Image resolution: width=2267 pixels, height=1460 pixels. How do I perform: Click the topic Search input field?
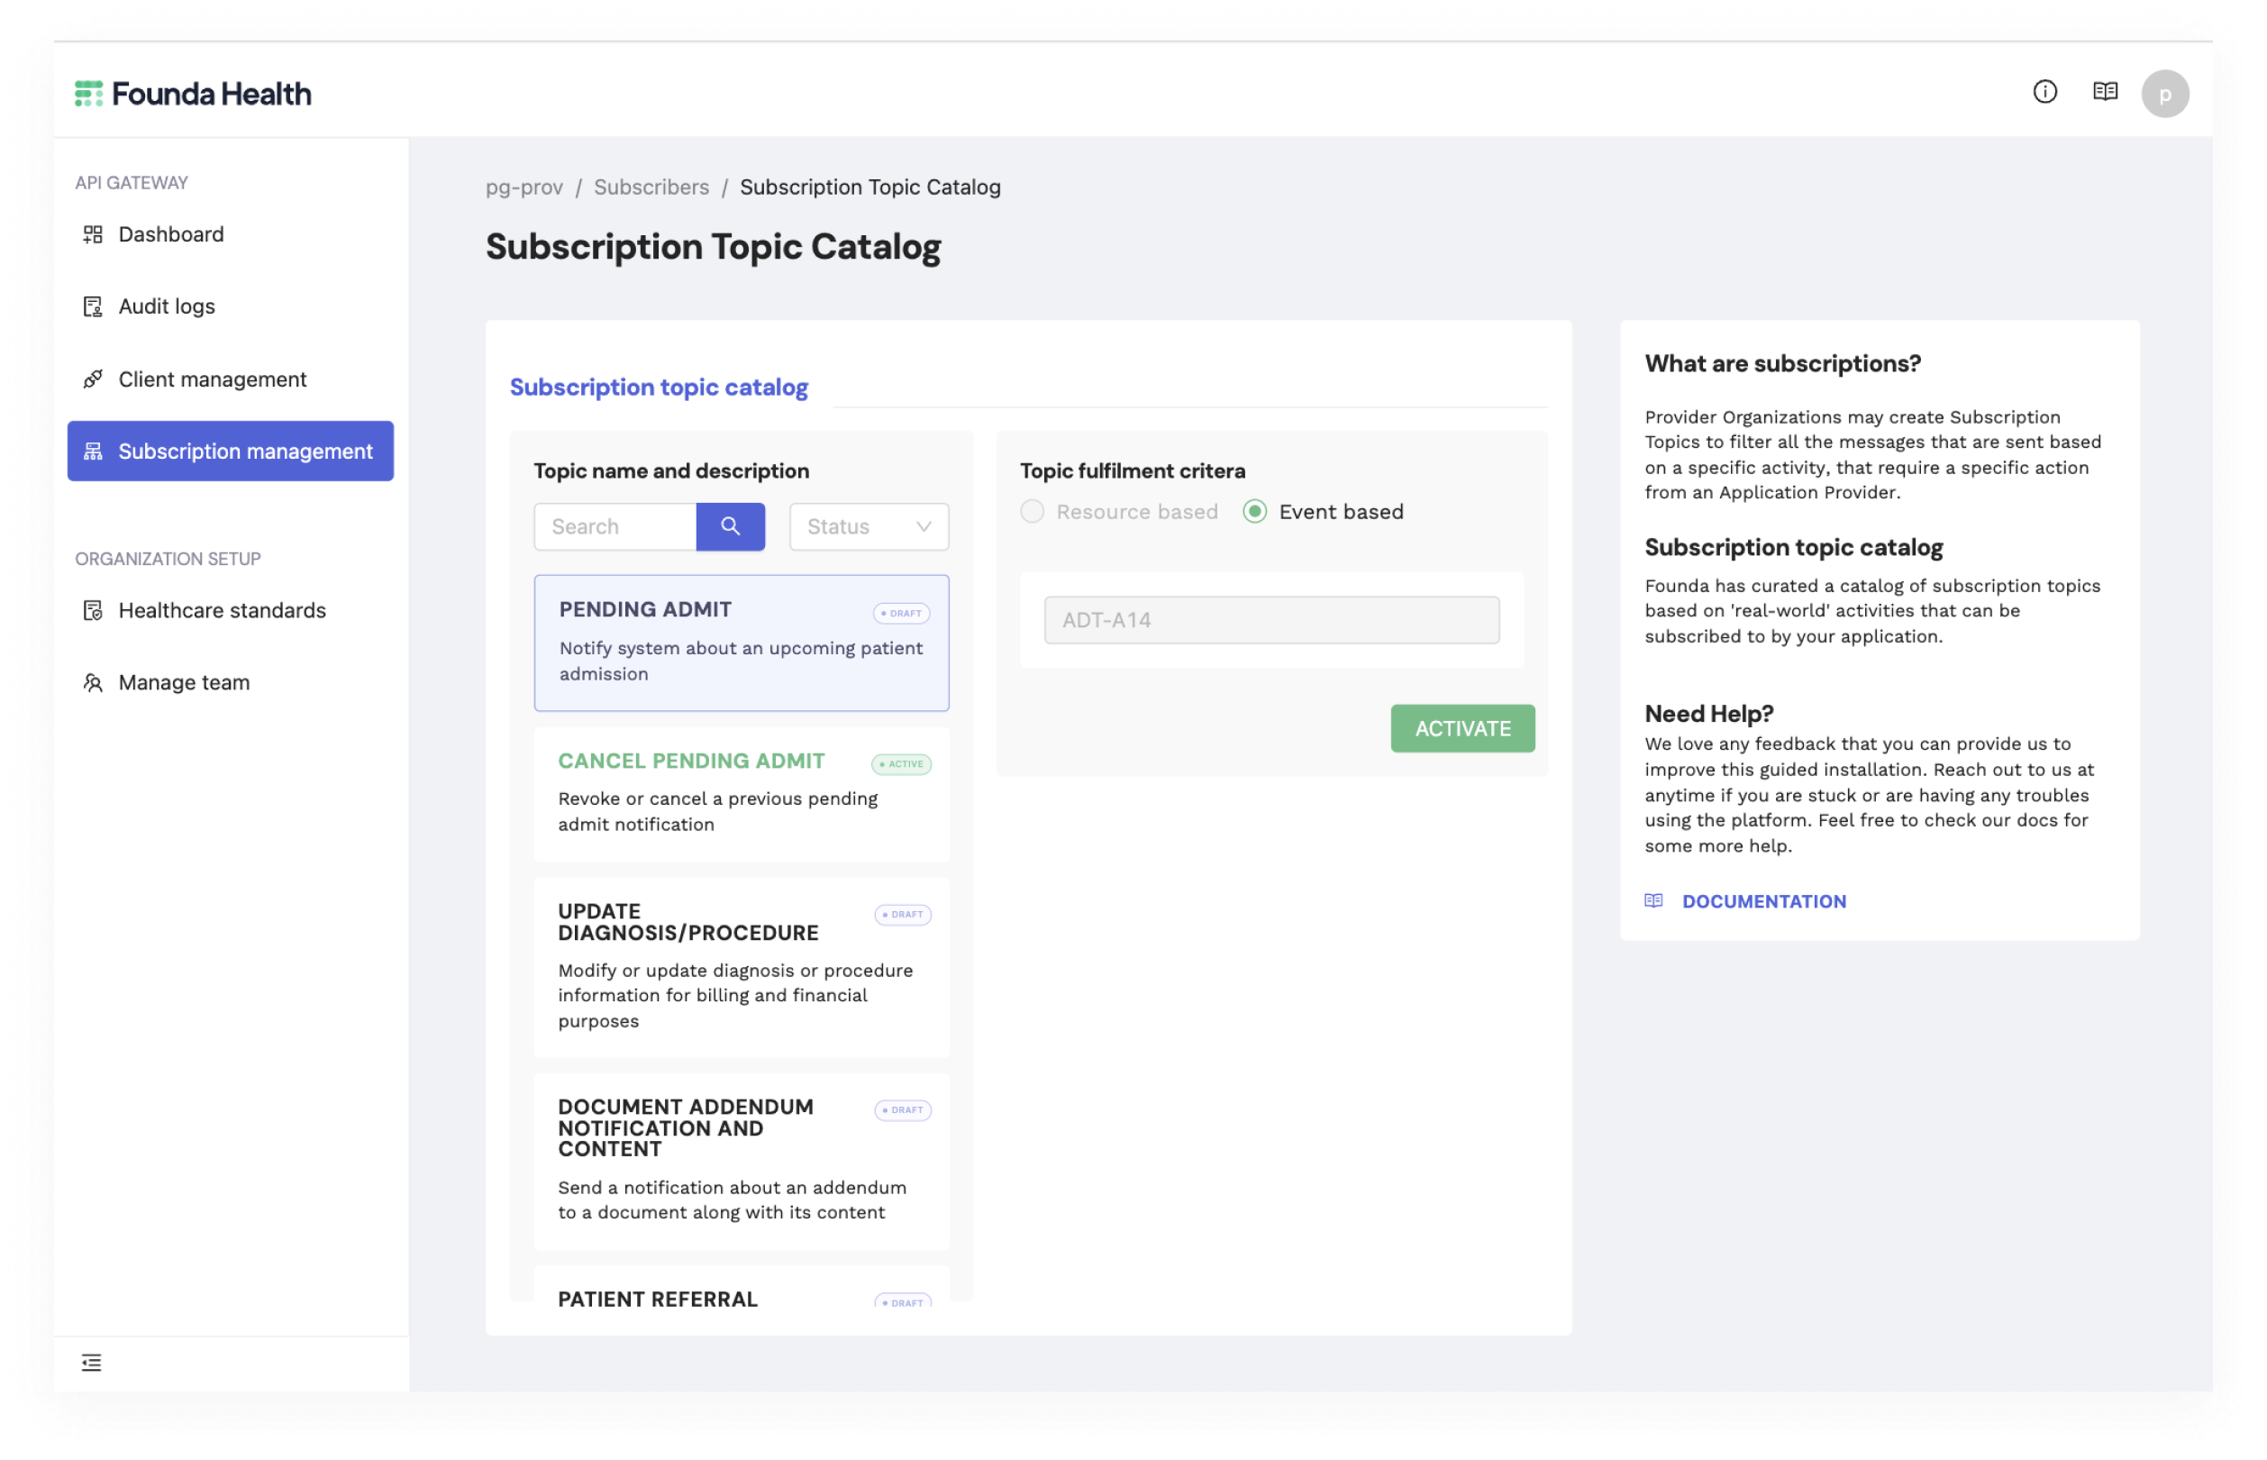(616, 526)
